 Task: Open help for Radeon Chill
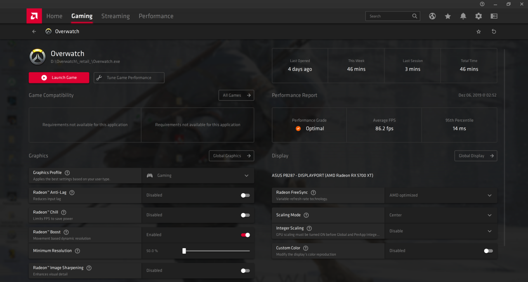(64, 212)
